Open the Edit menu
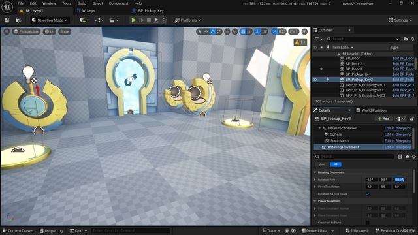The height and width of the screenshot is (235, 418). point(33,3)
